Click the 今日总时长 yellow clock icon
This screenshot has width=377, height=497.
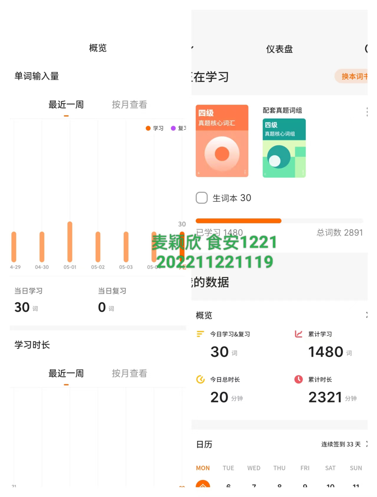click(200, 379)
